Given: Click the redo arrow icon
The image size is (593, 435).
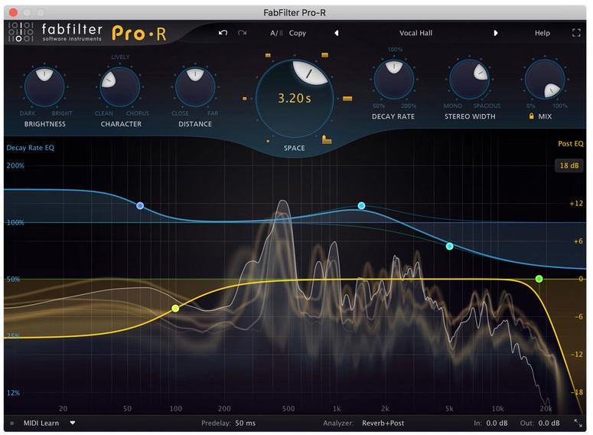Looking at the screenshot, I should pyautogui.click(x=243, y=33).
